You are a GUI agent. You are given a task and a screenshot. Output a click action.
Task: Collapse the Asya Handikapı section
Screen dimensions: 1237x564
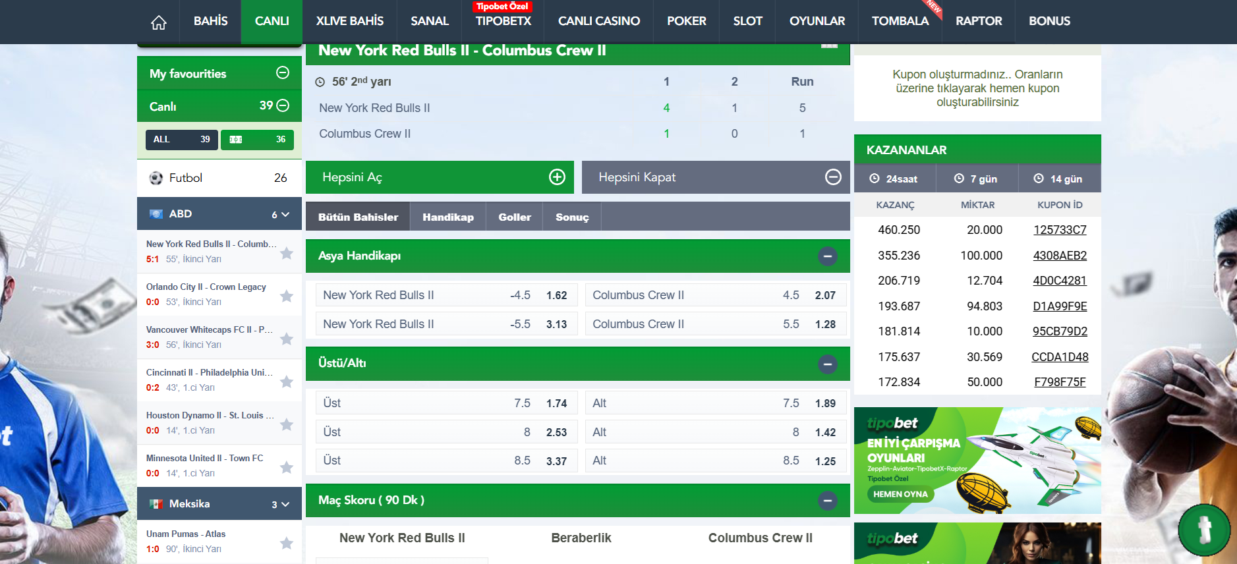pos(828,256)
